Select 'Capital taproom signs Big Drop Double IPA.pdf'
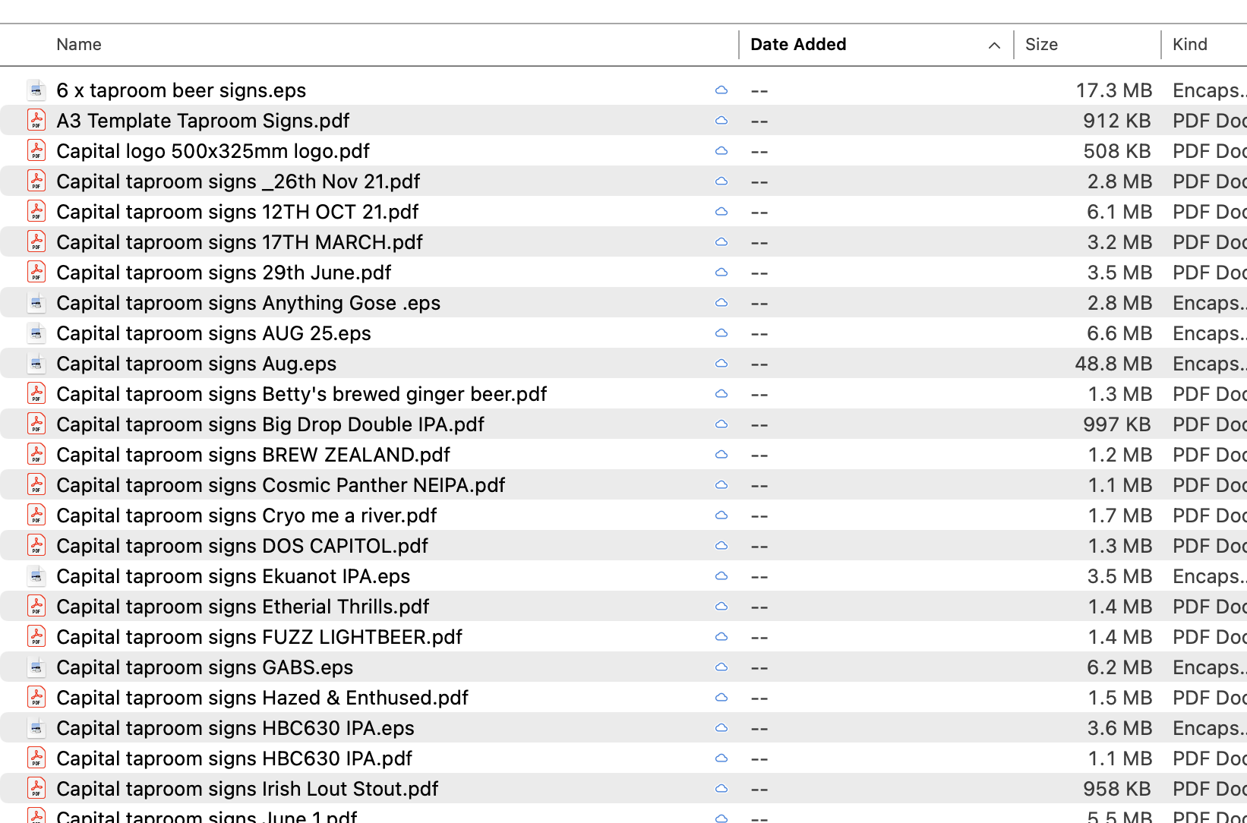 click(270, 424)
